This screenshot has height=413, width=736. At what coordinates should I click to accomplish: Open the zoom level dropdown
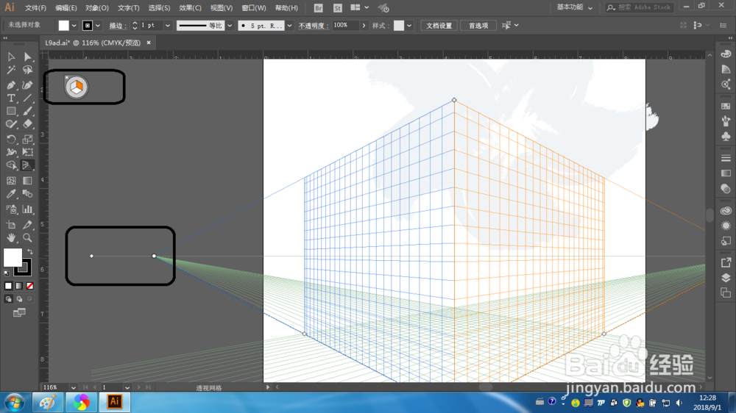[73, 388]
